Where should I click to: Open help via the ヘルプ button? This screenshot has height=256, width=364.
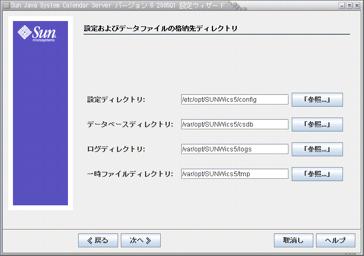(x=335, y=240)
